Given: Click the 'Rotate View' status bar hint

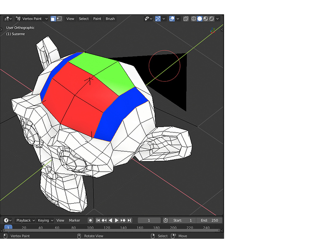Looking at the screenshot, I should click(93, 236).
